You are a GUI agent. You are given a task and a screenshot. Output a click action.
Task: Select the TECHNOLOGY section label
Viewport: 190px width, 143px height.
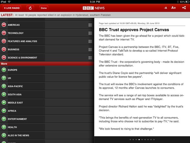click(x=16, y=33)
